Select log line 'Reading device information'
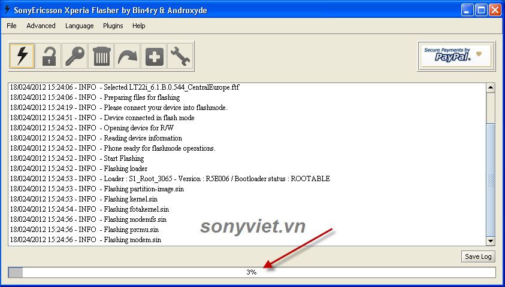The height and width of the screenshot is (287, 505). click(96, 138)
